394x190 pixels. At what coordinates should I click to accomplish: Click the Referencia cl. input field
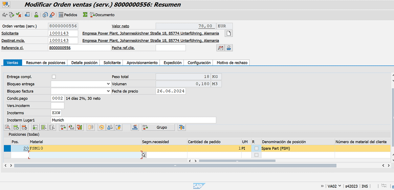coord(79,48)
